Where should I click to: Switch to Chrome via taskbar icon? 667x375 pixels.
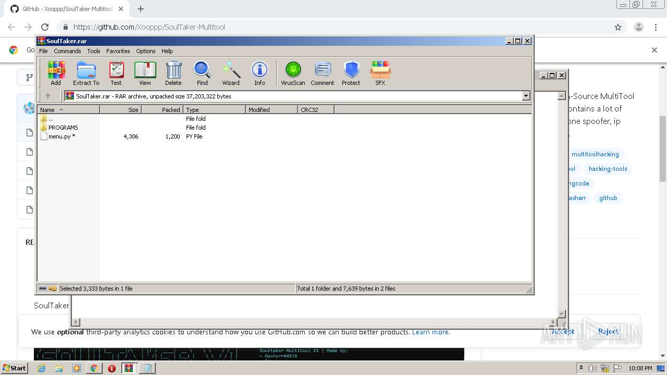(94, 368)
